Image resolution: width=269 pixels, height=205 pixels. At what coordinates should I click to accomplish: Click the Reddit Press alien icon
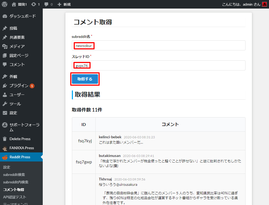(5, 157)
